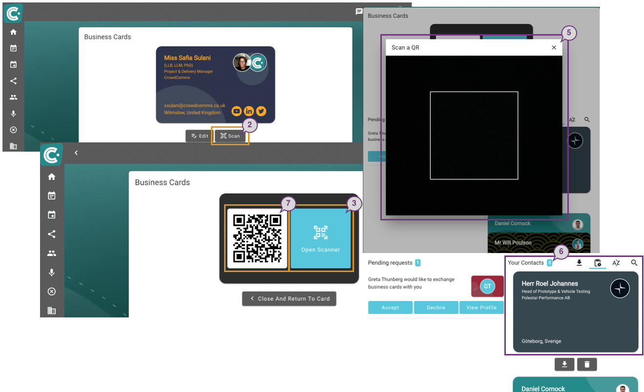Image resolution: width=644 pixels, height=392 pixels.
Task: Open the microphone item in the lower sidebar
Action: click(52, 273)
